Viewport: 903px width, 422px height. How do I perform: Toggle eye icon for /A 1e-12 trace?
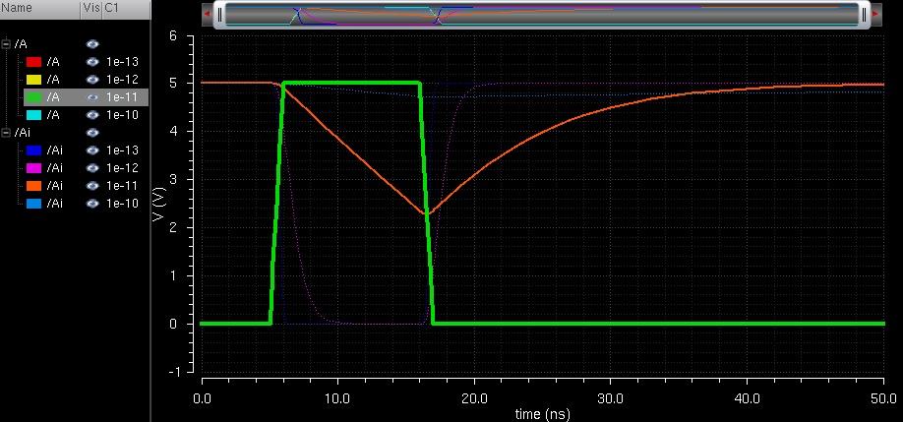pyautogui.click(x=92, y=80)
